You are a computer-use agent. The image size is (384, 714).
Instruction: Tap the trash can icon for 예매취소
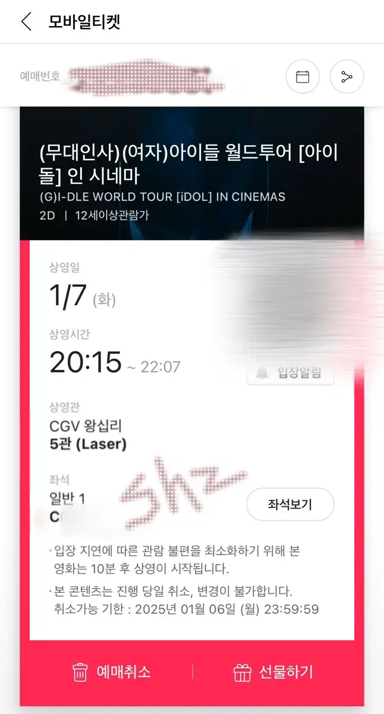pyautogui.click(x=80, y=673)
